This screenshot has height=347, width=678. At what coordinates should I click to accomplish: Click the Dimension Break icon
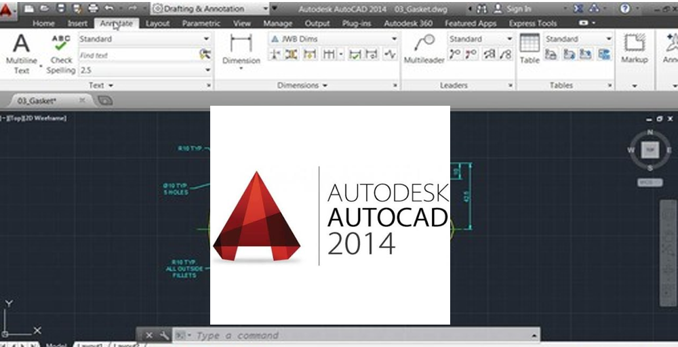[x=275, y=54]
